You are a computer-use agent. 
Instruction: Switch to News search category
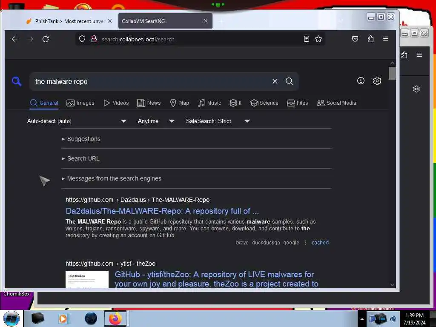click(x=149, y=103)
